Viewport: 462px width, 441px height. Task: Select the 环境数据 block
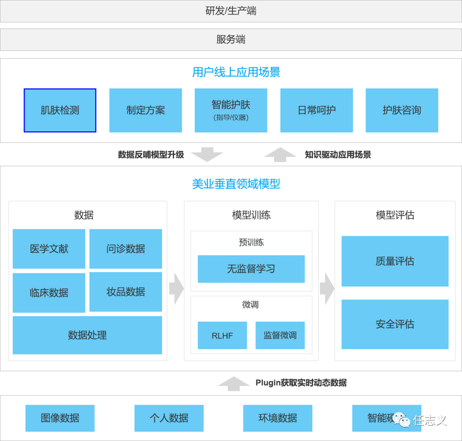tap(278, 418)
